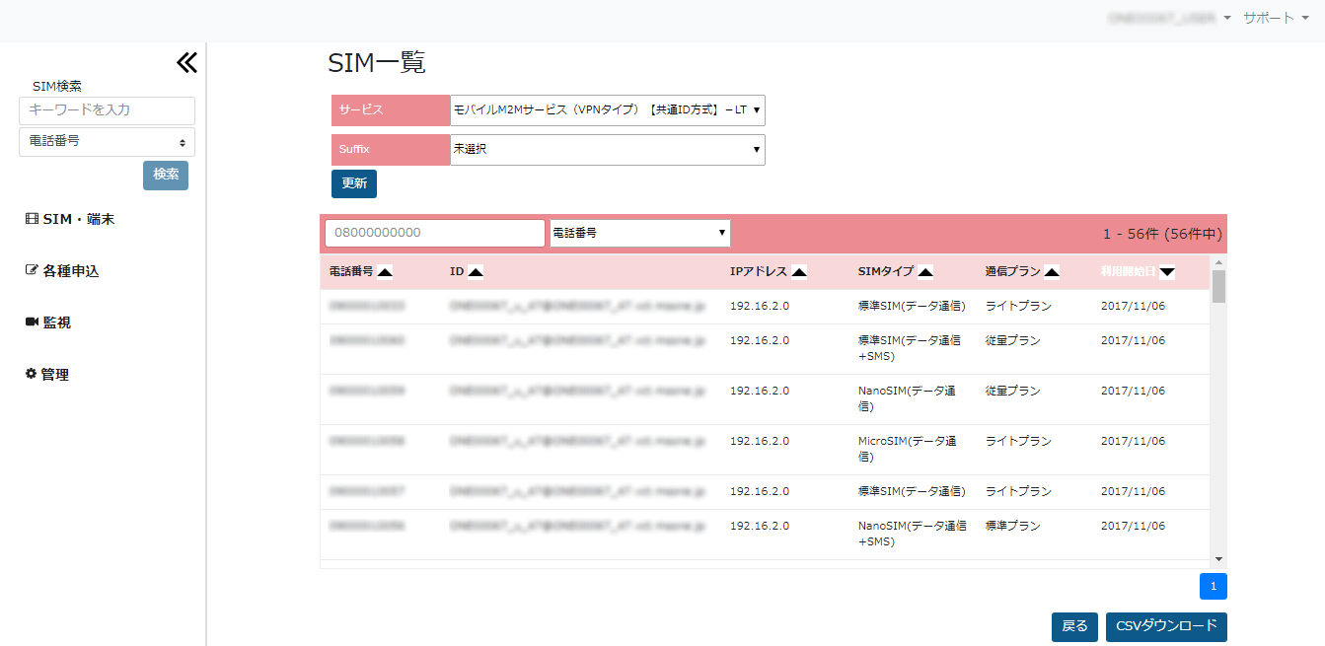
Task: Open the table filter 電話番号 dropdown
Action: pyautogui.click(x=639, y=233)
